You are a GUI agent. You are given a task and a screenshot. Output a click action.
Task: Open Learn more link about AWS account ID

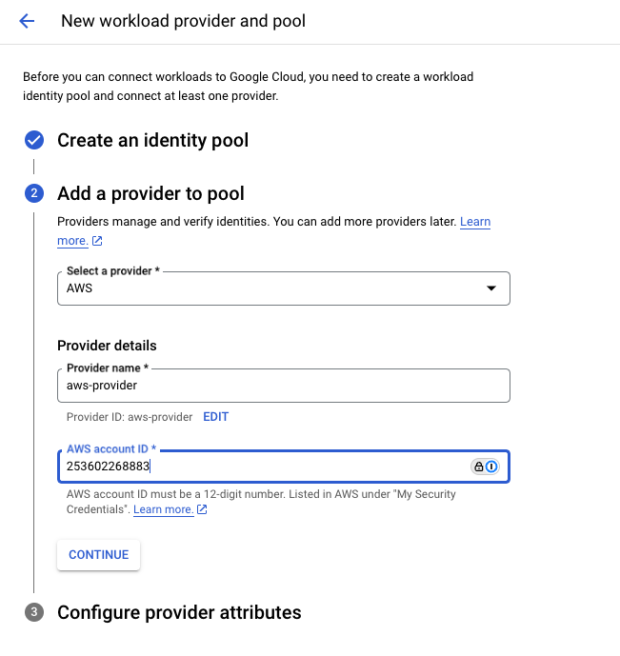pos(163,510)
